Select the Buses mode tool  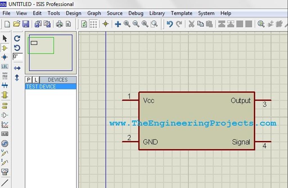[4, 85]
